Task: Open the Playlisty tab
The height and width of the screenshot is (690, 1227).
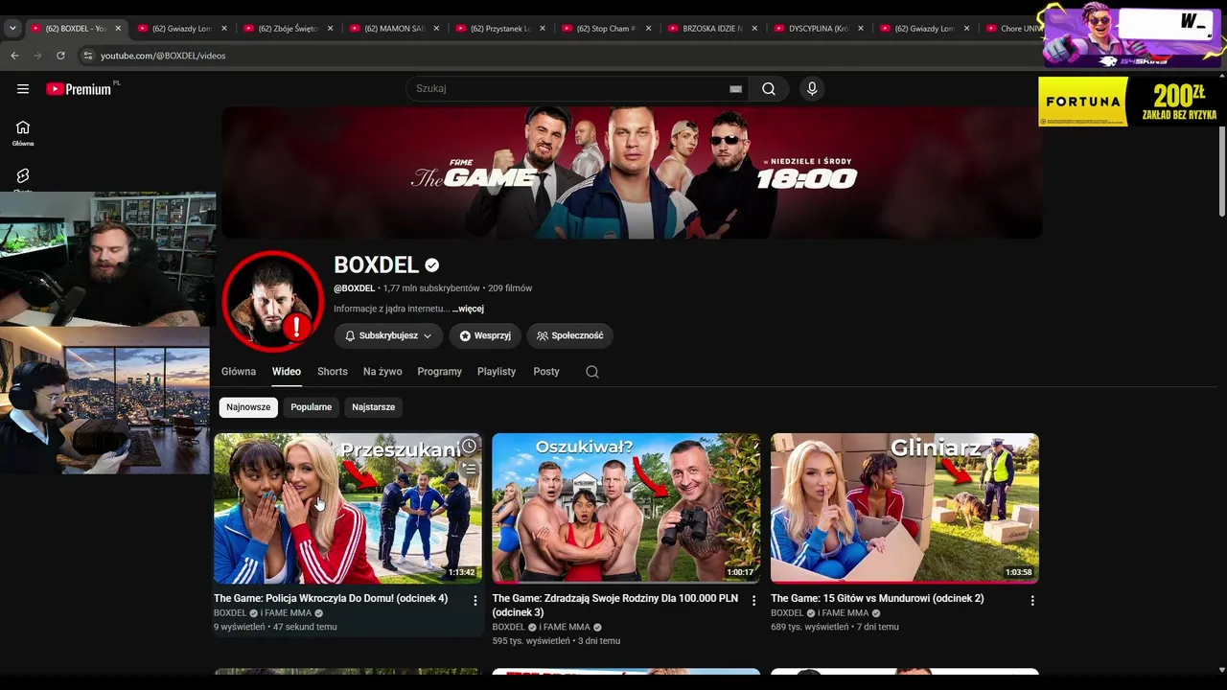Action: click(497, 372)
